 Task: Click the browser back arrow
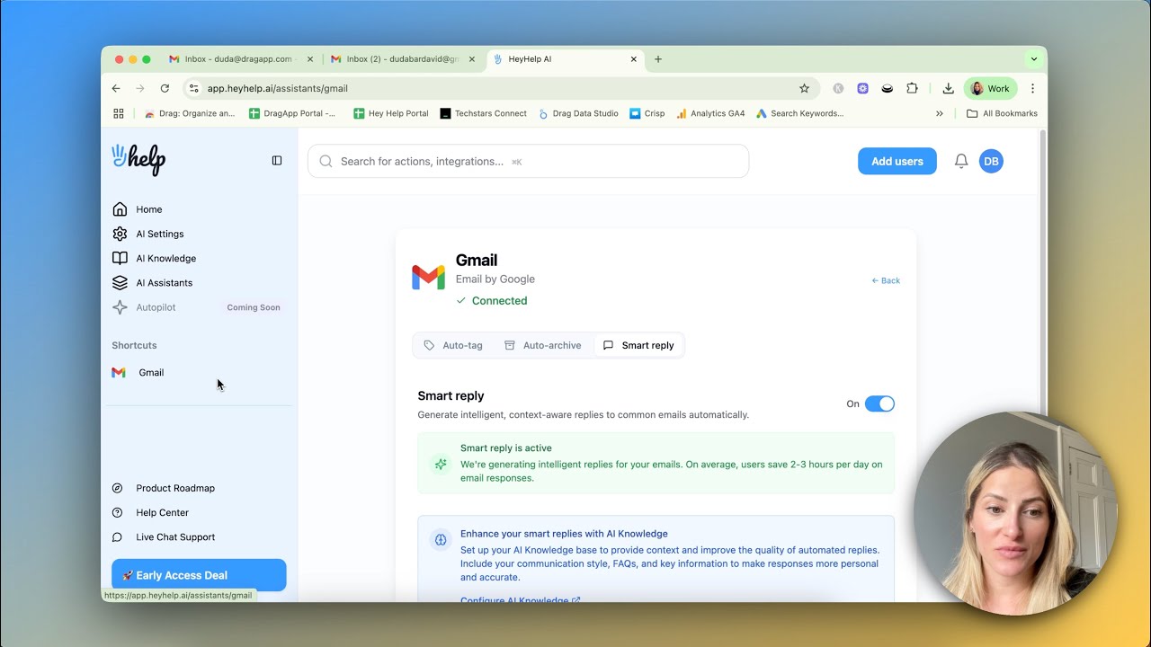point(116,88)
